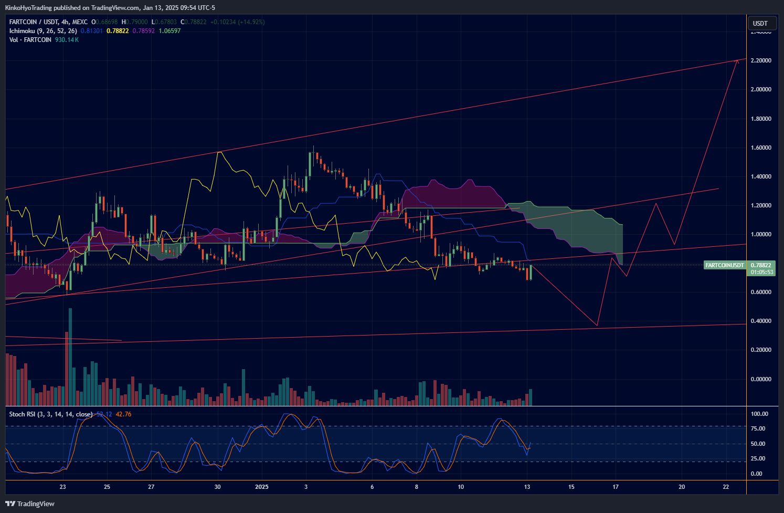Image resolution: width=784 pixels, height=513 pixels.
Task: Click the 0.00000 price axis label
Action: click(761, 379)
